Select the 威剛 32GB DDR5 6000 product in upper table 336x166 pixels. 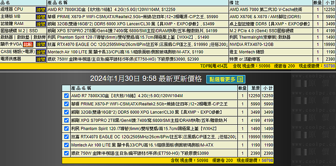pos(131,24)
